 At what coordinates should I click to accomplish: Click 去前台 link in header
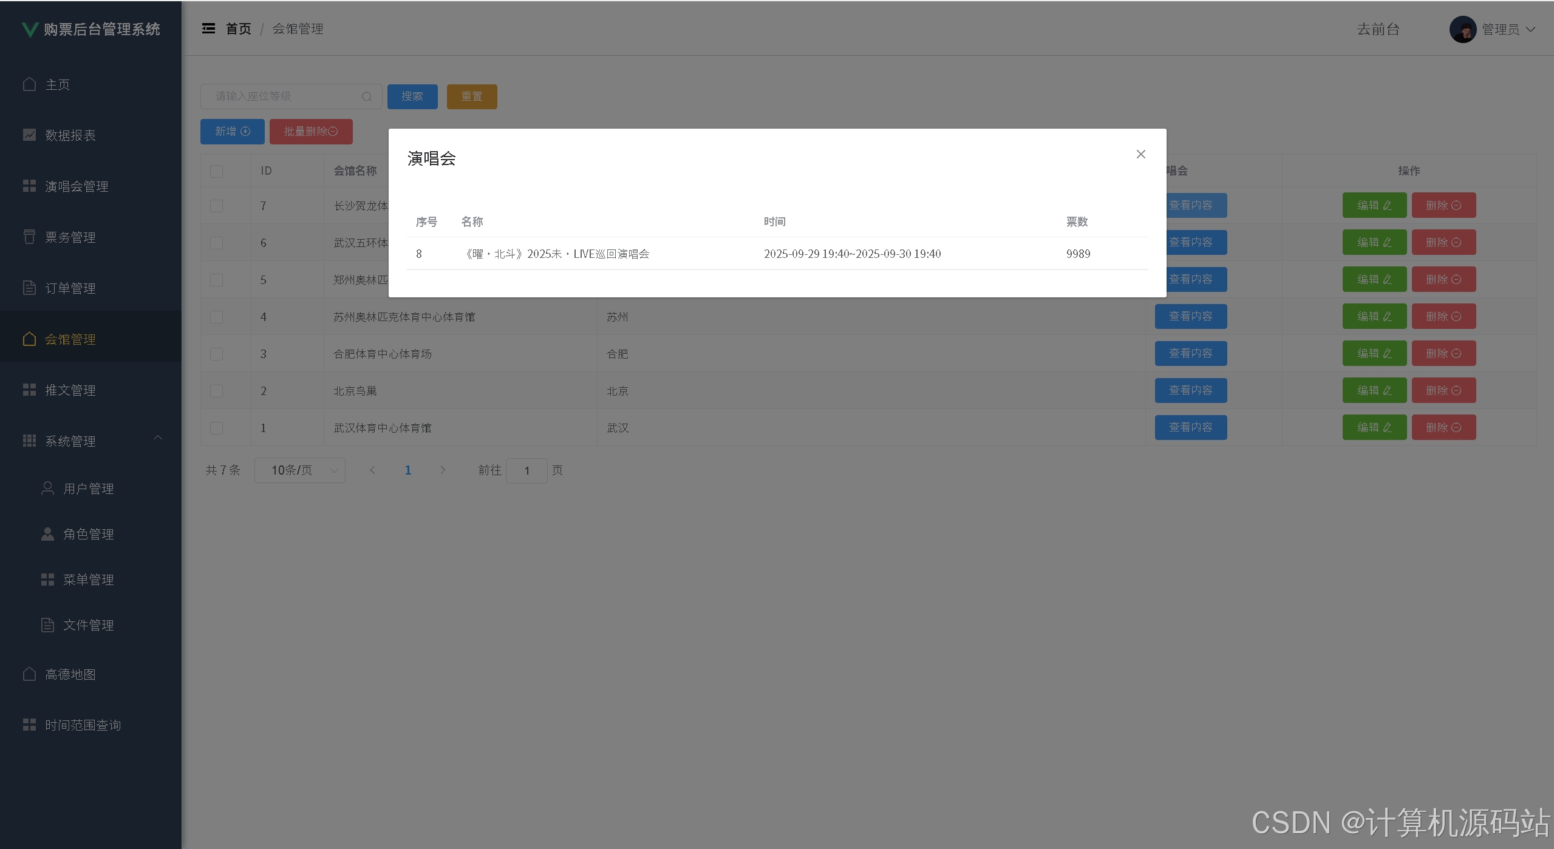(x=1378, y=29)
